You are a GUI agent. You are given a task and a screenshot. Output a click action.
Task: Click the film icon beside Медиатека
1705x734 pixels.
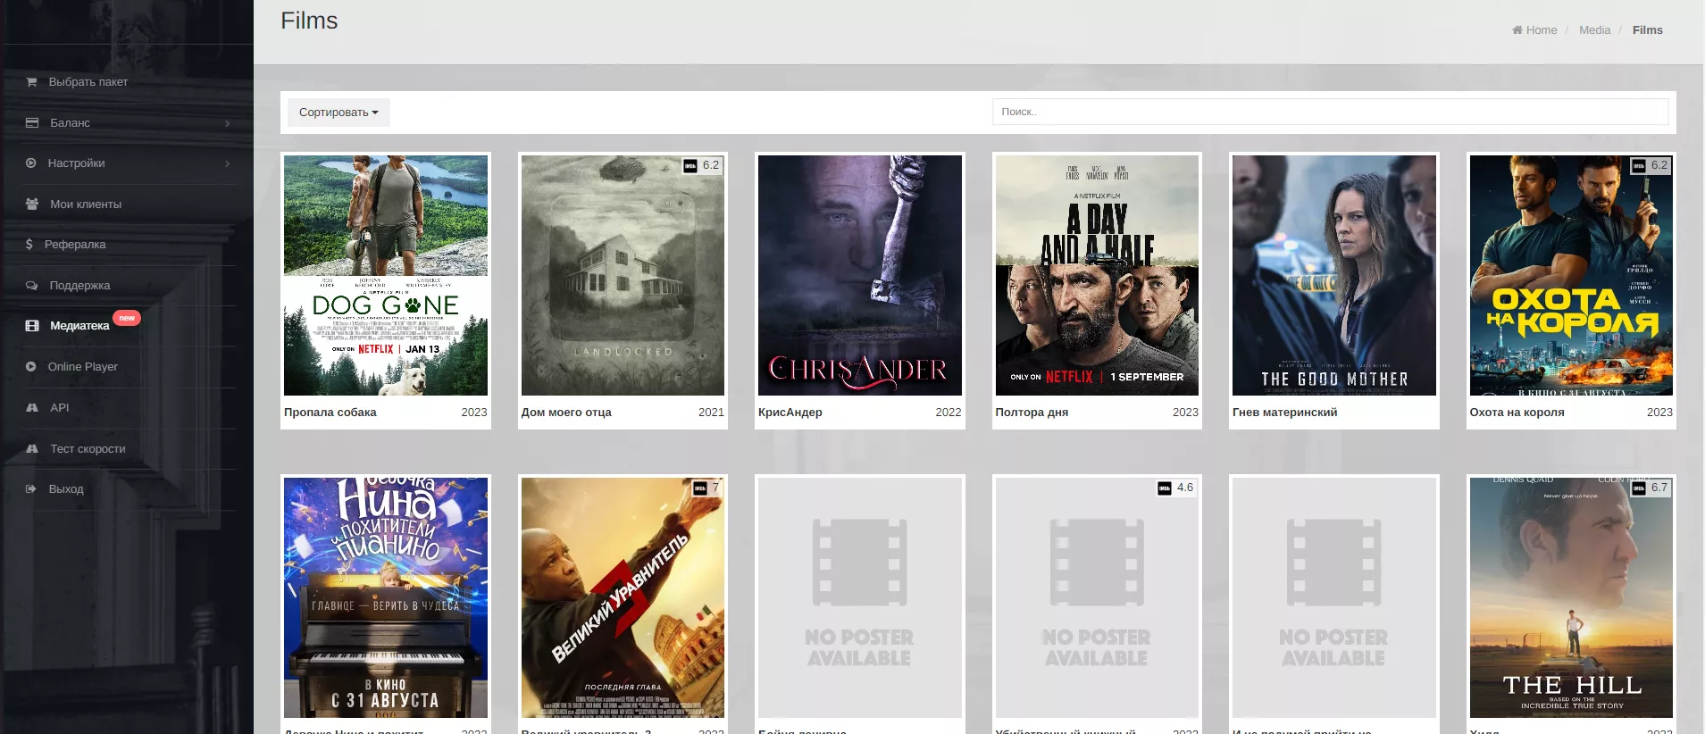tap(32, 326)
